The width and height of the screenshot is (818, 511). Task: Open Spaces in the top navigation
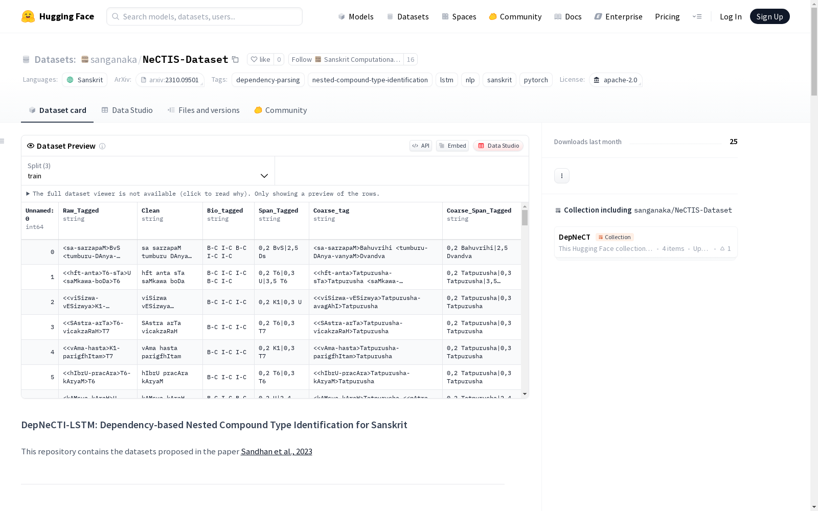pos(459,16)
